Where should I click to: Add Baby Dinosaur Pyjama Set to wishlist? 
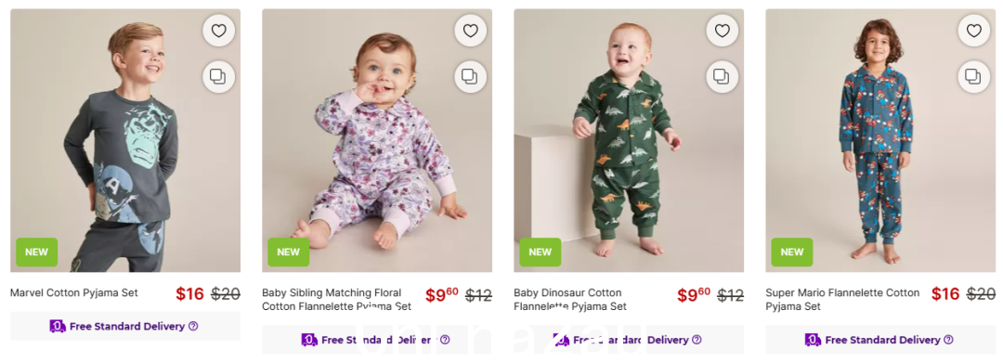pos(723,31)
